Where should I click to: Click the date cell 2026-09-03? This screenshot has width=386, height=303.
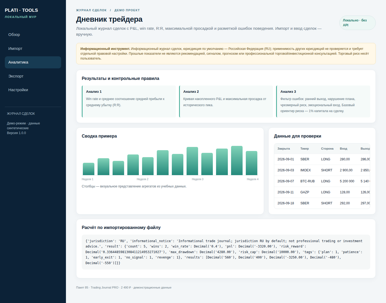(286, 170)
